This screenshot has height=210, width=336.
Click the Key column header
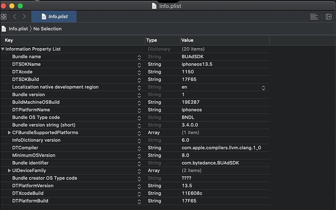(x=9, y=40)
